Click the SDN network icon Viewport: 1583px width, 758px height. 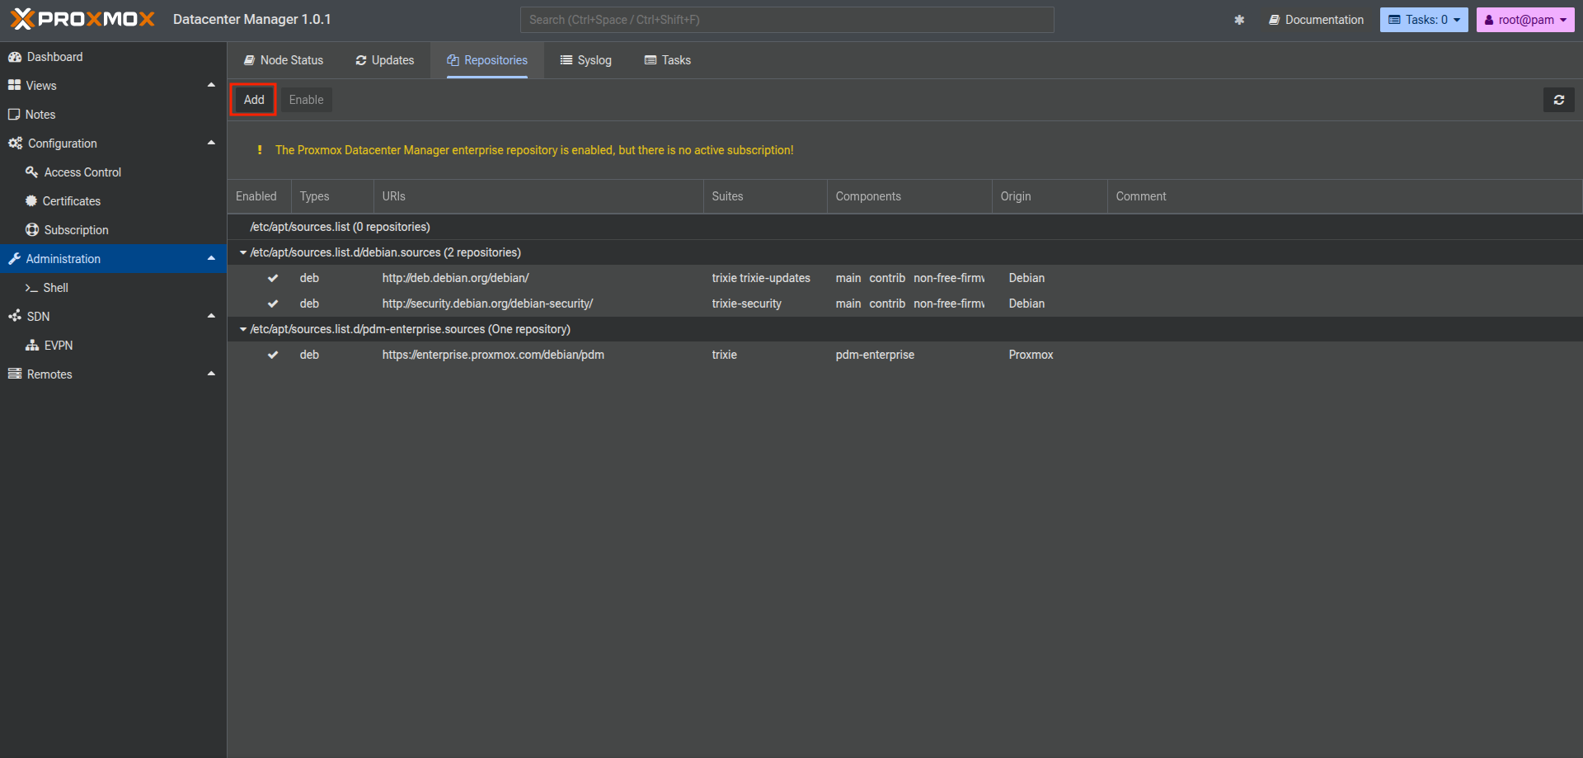[x=15, y=317]
